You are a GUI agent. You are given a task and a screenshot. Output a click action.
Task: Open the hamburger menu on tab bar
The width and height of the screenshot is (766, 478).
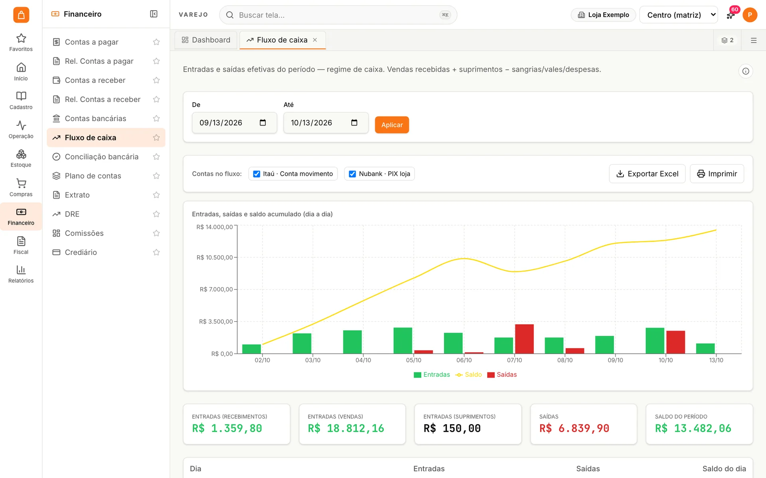pyautogui.click(x=753, y=40)
